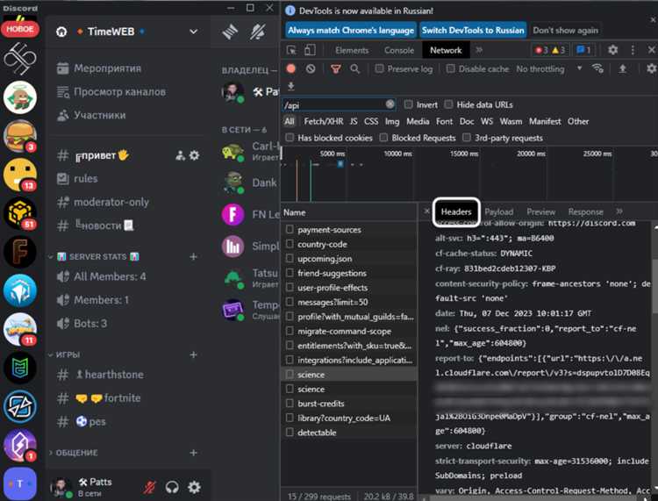Create invite for привет channel
The width and height of the screenshot is (658, 501).
[x=180, y=155]
